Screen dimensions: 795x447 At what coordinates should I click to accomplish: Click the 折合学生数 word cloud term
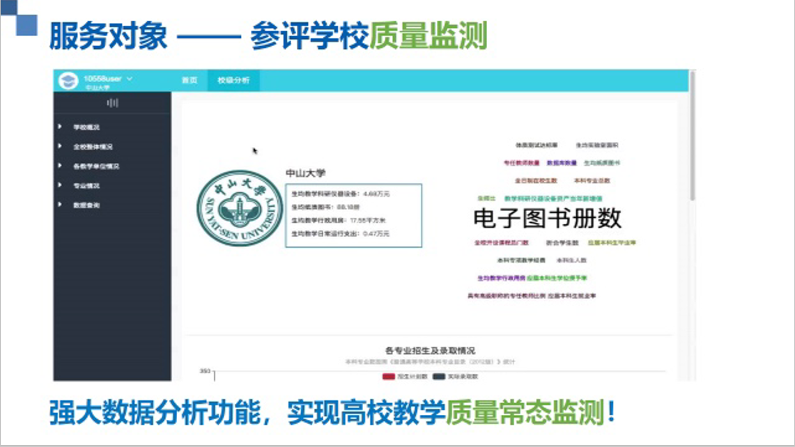tap(562, 243)
